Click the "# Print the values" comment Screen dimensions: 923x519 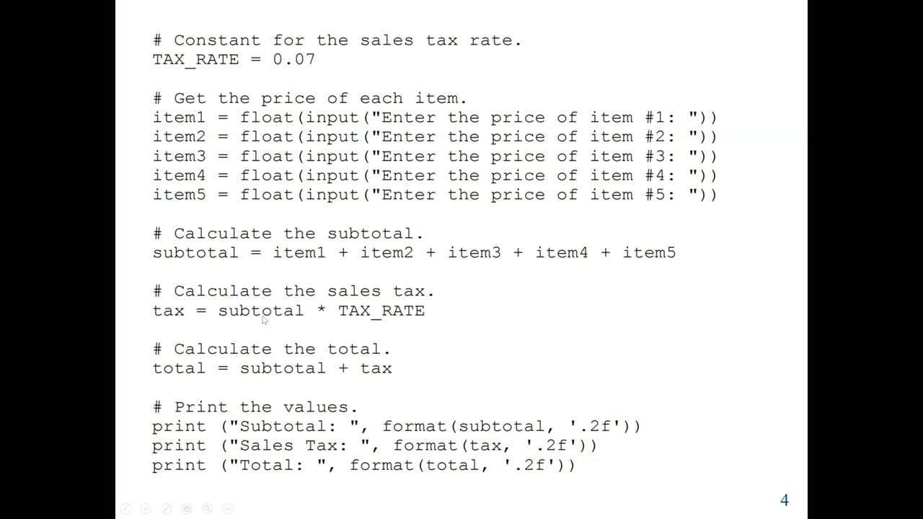click(x=255, y=407)
